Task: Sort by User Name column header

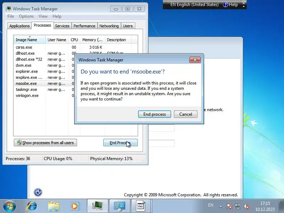Action: pyautogui.click(x=57, y=40)
